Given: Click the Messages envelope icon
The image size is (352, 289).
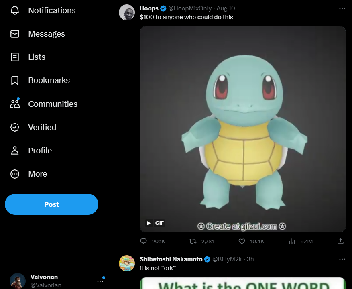Looking at the screenshot, I should 15,34.
